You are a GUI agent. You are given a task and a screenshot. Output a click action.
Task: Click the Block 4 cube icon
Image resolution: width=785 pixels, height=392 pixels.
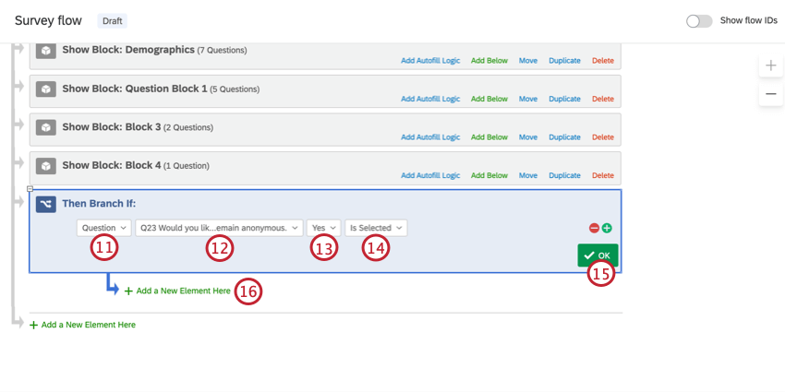coord(46,166)
